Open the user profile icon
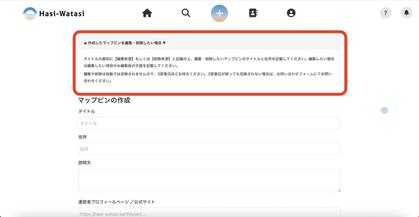Screen dimensions: 419x217 (x=291, y=13)
